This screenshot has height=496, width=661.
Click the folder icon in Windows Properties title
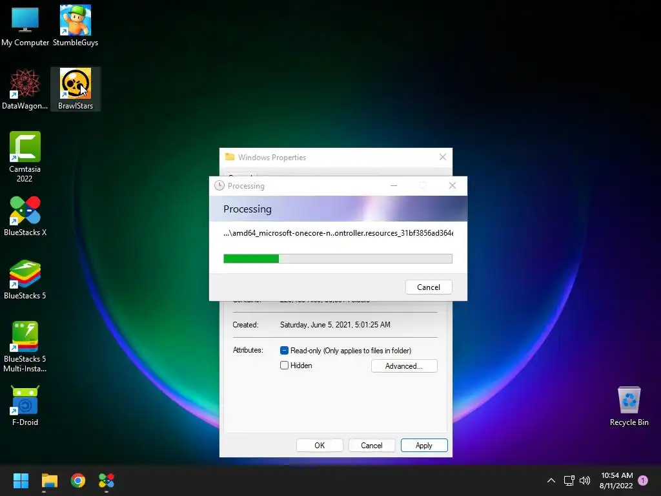tap(230, 157)
